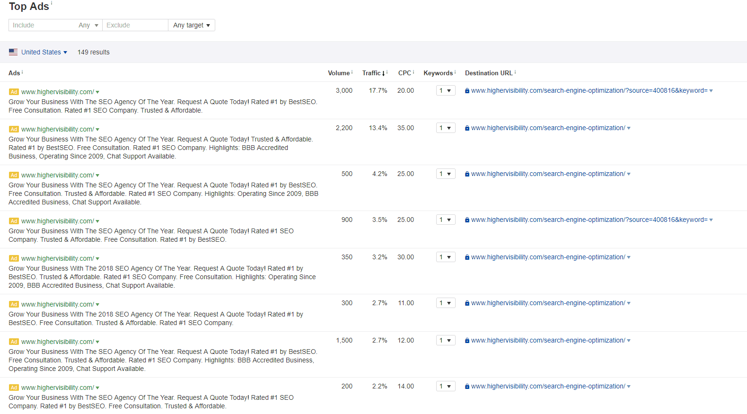
Task: Click green arrow beside ad URL, 3.5% row
Action: [97, 221]
